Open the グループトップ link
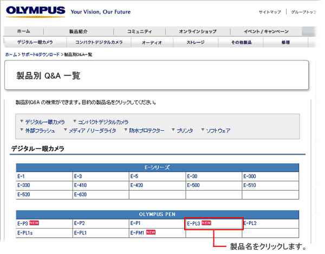 (x=304, y=12)
